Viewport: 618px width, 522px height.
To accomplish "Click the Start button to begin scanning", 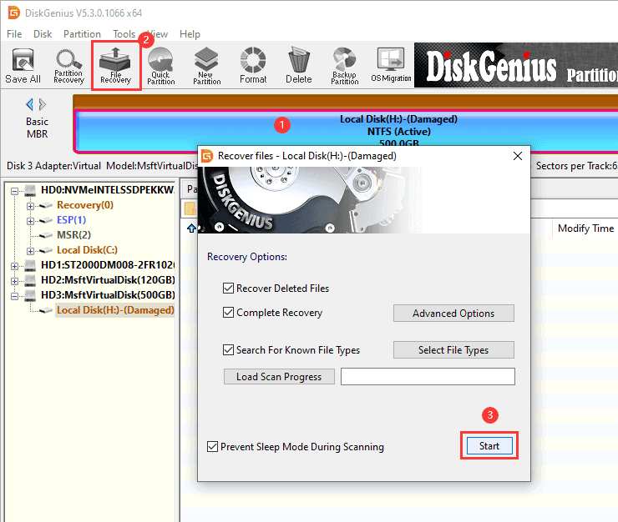I will point(489,446).
